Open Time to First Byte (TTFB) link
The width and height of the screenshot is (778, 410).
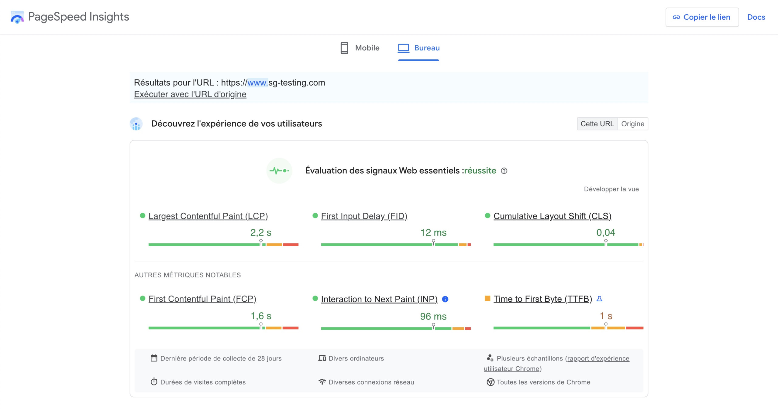[543, 299]
